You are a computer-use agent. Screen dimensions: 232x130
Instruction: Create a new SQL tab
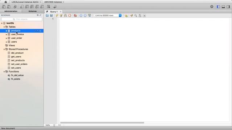4,6
